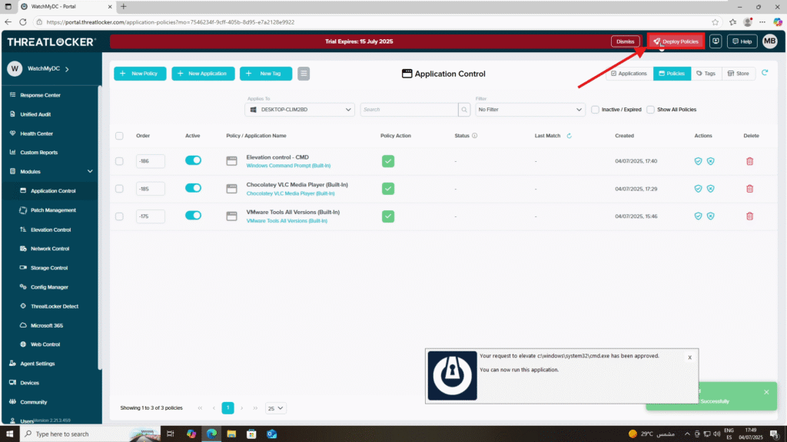Click the hamburger list menu icon beside New Tag
The width and height of the screenshot is (787, 442).
point(304,74)
